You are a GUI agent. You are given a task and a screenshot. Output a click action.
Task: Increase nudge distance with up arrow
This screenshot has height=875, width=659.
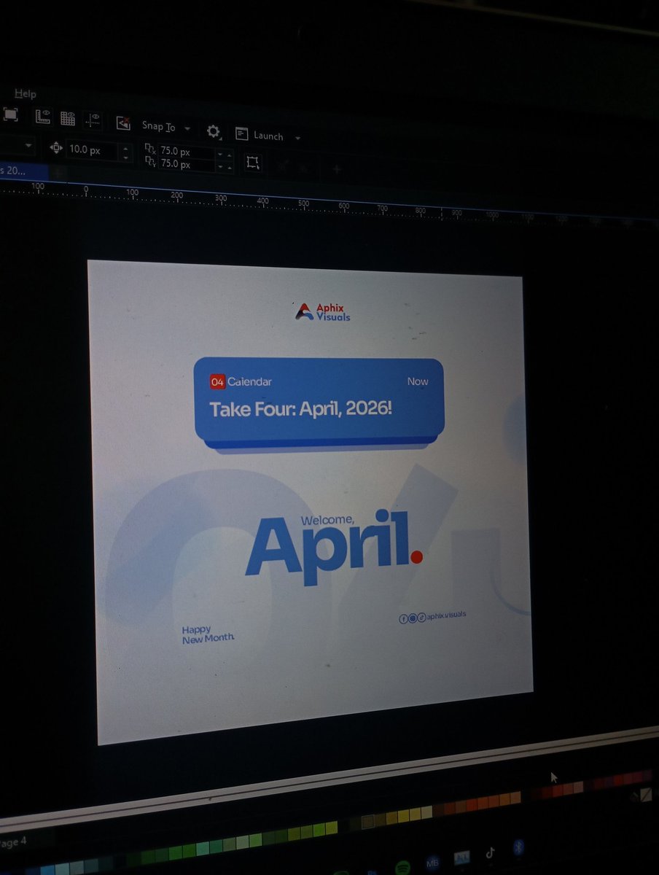pyautogui.click(x=125, y=147)
